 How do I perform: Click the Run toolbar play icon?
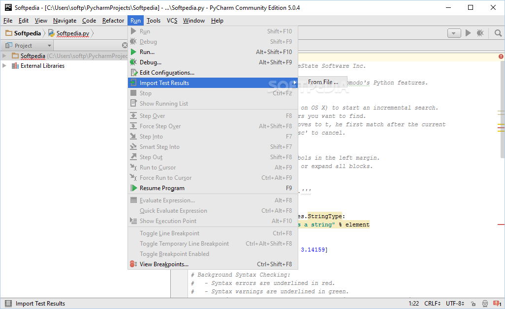pyautogui.click(x=468, y=33)
